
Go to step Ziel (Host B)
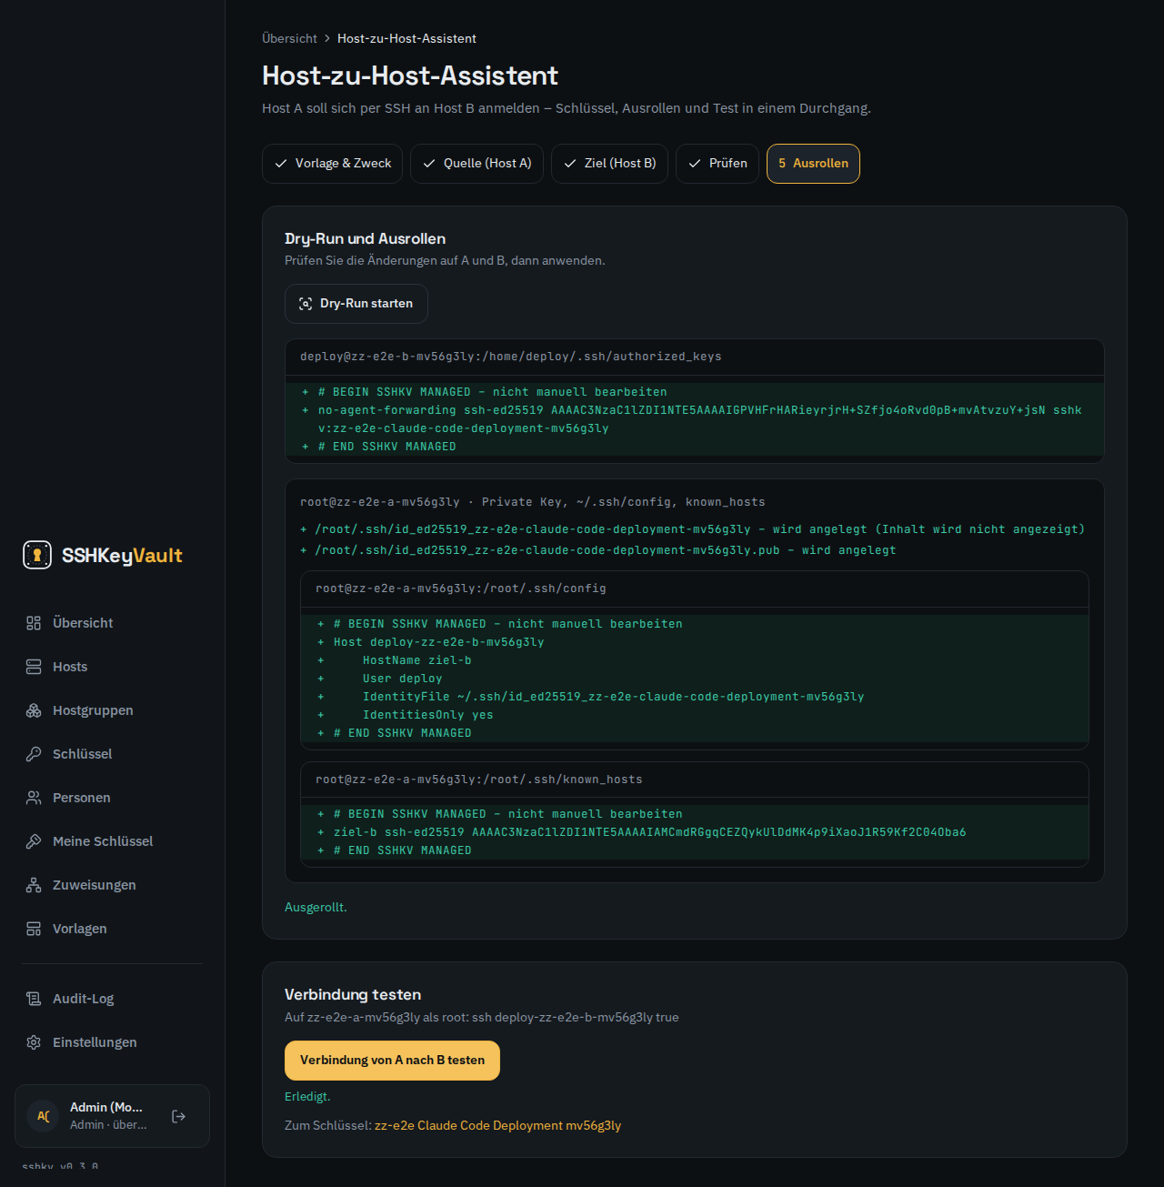point(610,164)
